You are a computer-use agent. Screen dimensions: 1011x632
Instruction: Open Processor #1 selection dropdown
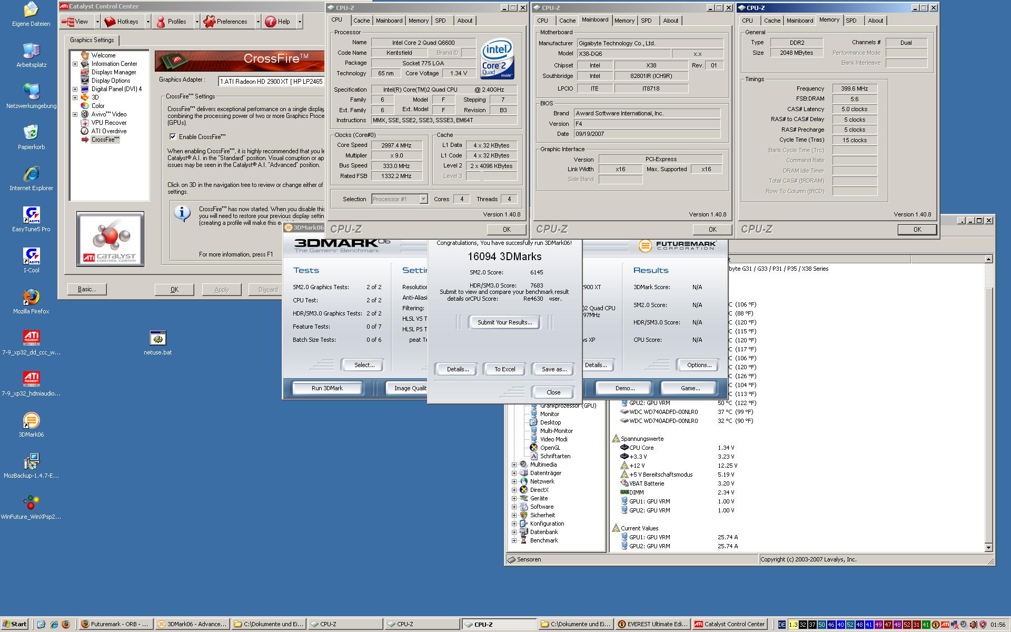click(x=423, y=199)
